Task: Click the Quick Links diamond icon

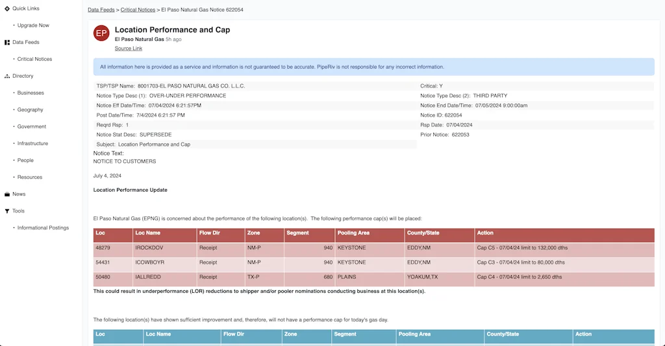Action: click(7, 8)
